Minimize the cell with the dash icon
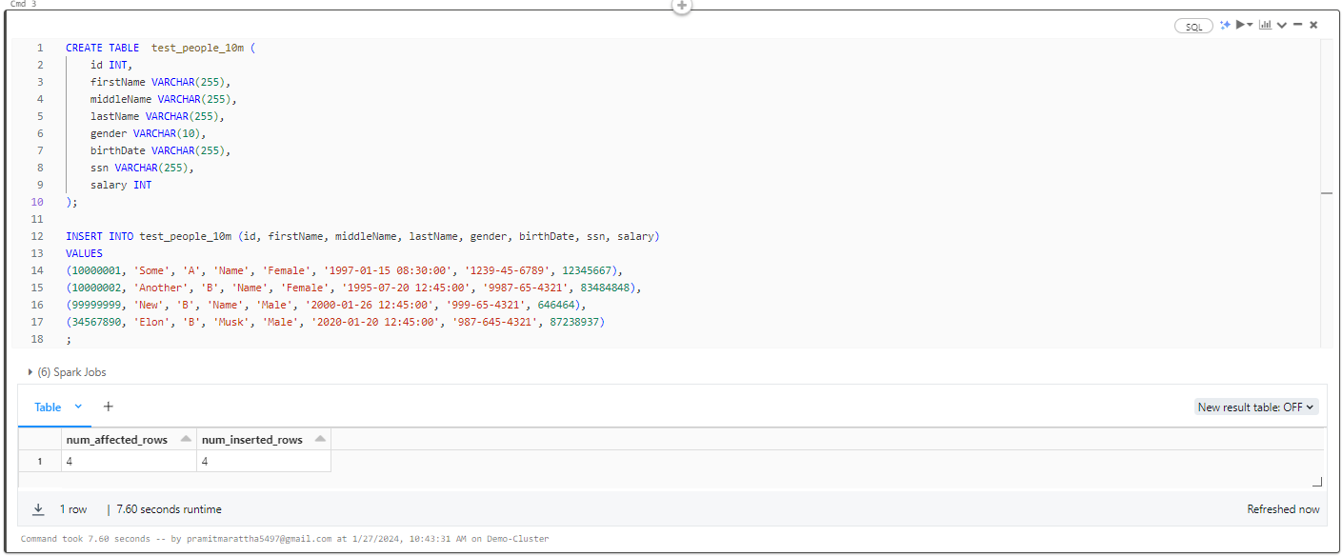1342x556 pixels. tap(1297, 25)
